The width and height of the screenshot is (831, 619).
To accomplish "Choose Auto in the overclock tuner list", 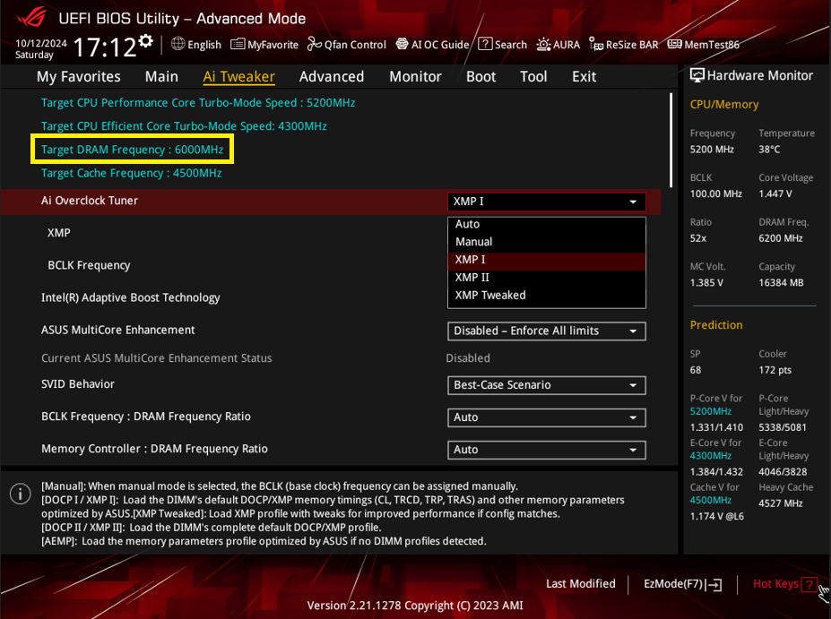I will tap(547, 224).
